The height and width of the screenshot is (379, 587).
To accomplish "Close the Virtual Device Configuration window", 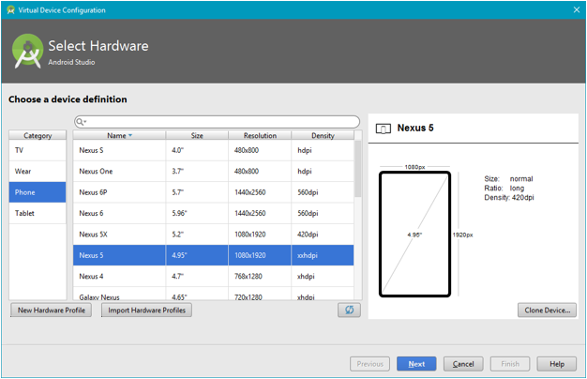I will (x=577, y=10).
